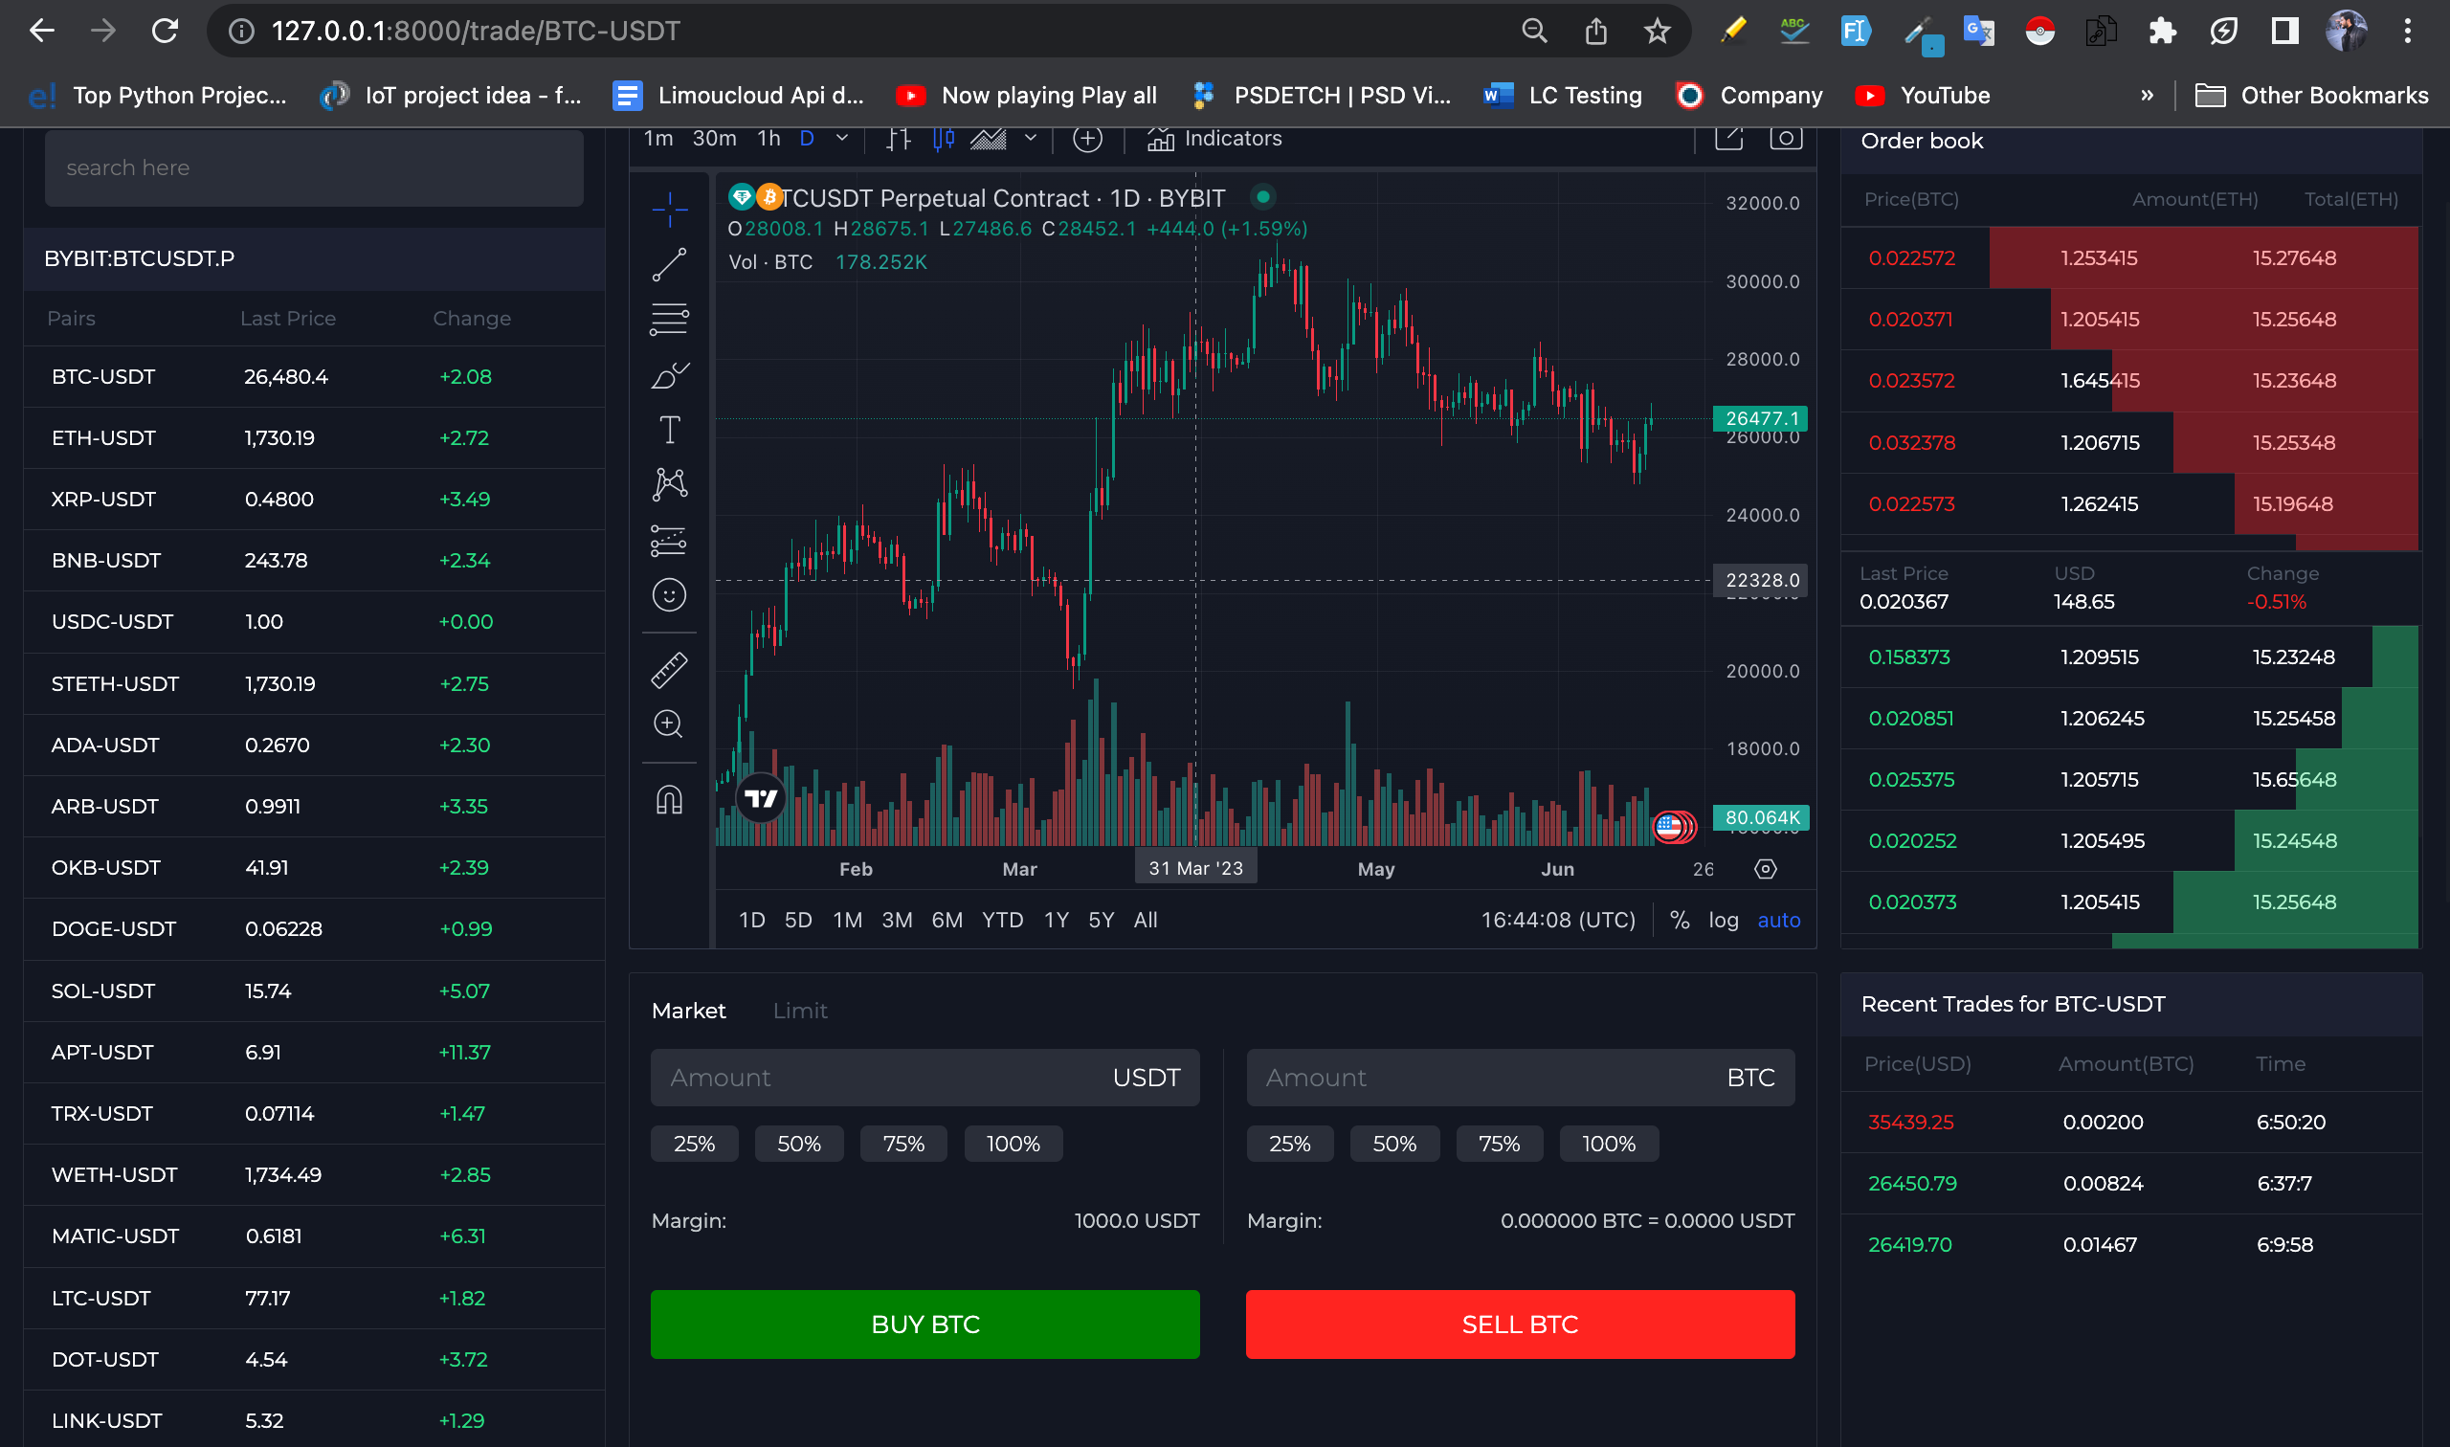Switch chart interval to 30m

click(714, 139)
